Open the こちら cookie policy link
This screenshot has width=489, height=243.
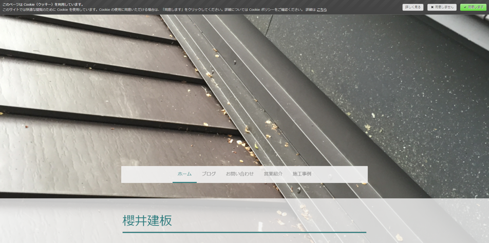click(x=322, y=10)
